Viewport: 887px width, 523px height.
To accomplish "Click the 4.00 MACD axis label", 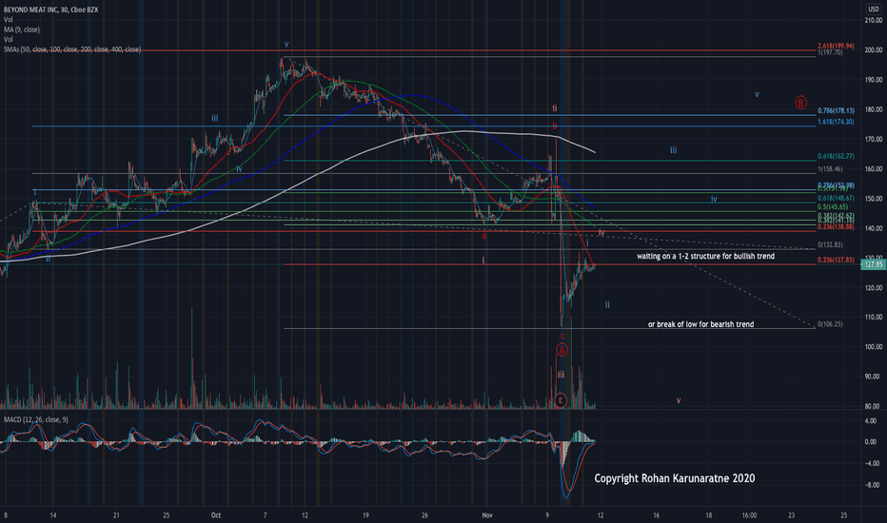I will (x=872, y=420).
